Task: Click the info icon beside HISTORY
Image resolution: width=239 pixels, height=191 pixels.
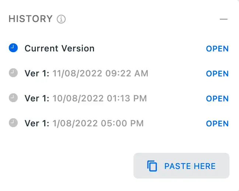Action: [x=61, y=19]
